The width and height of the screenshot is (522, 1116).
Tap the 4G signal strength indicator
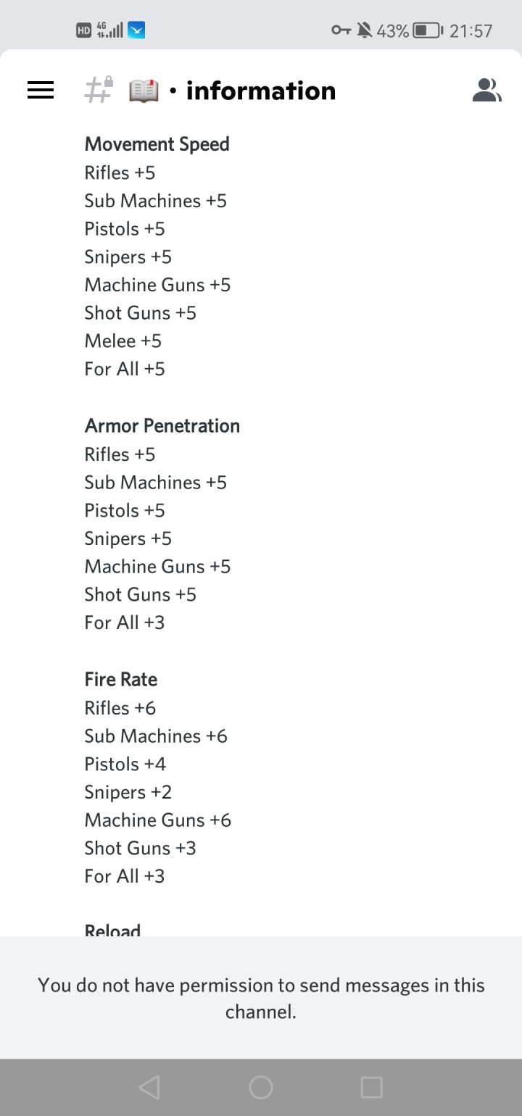click(x=109, y=30)
